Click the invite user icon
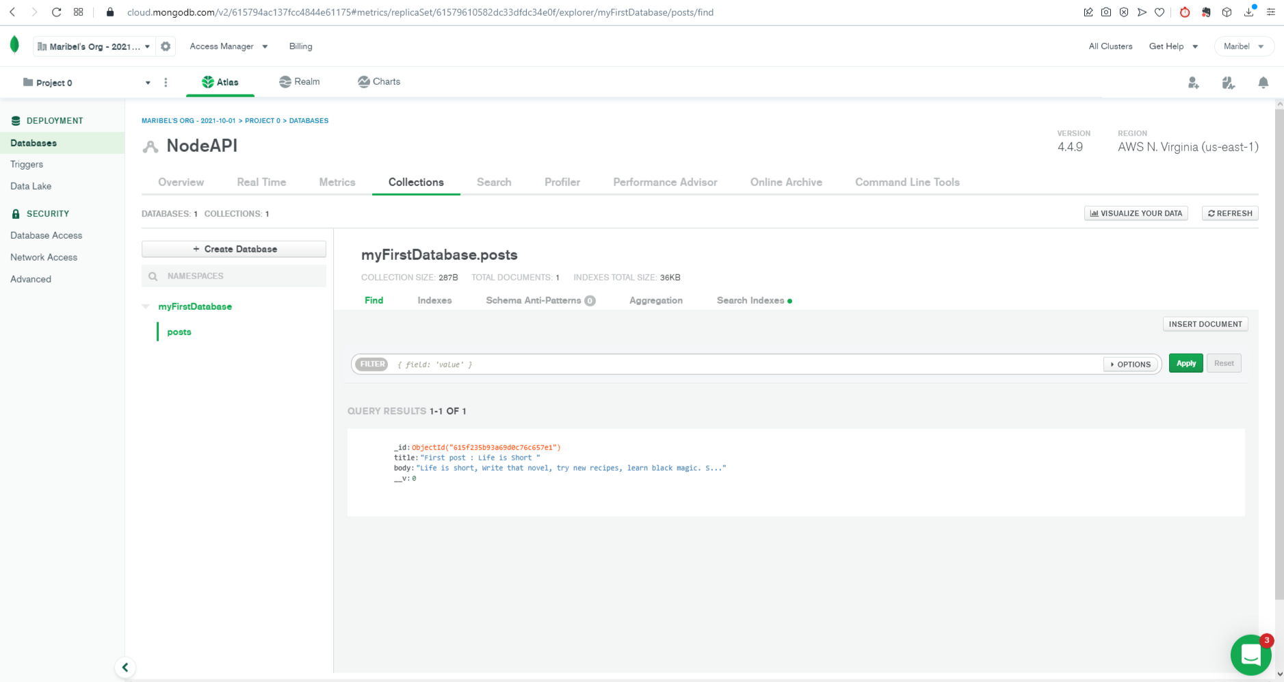This screenshot has height=682, width=1284. coord(1194,83)
